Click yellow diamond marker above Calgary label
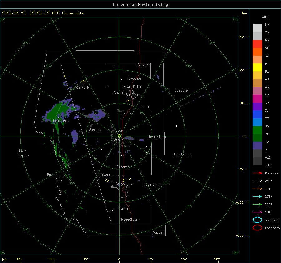This screenshot has height=263, width=281. click(x=123, y=180)
